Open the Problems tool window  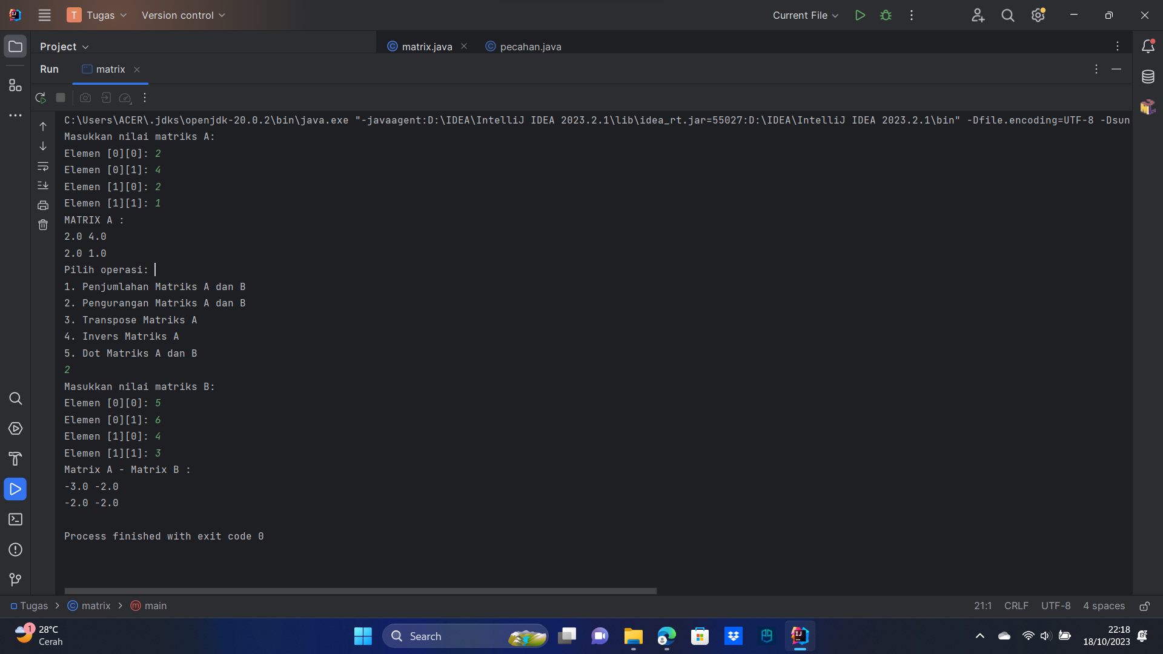(x=15, y=550)
